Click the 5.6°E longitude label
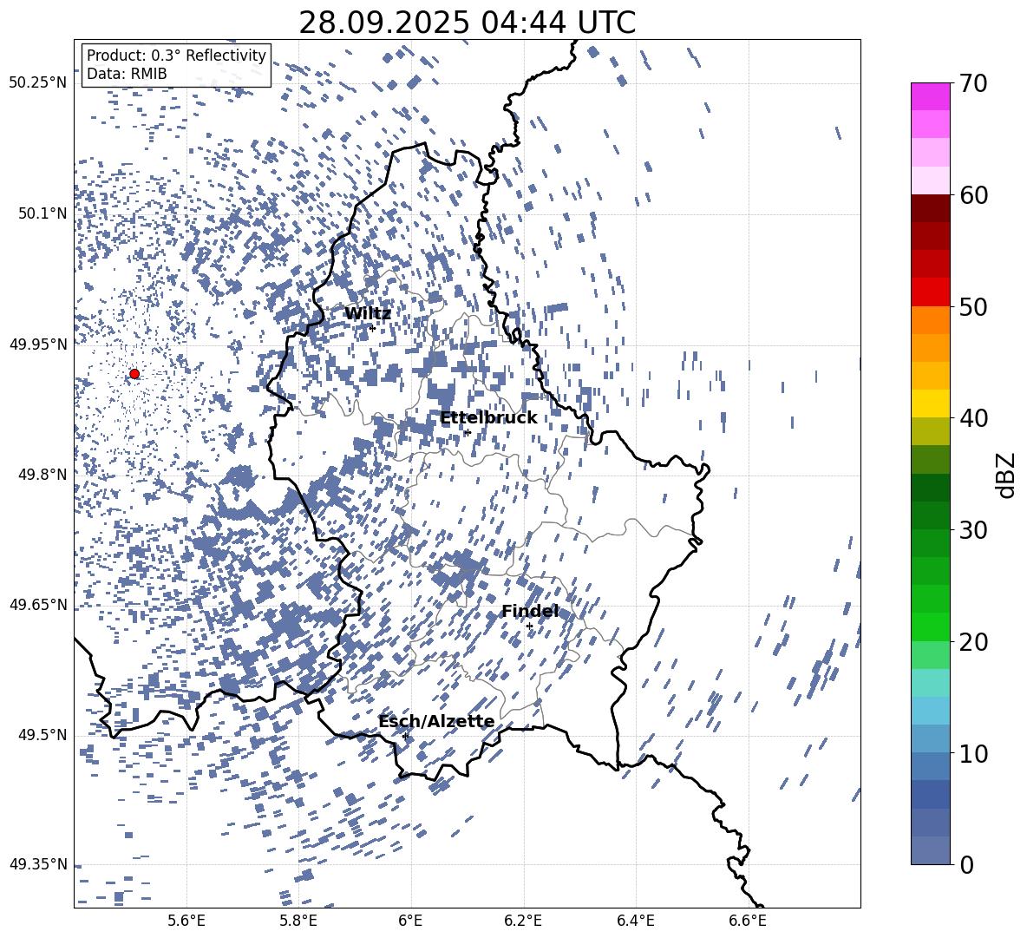 tap(186, 921)
